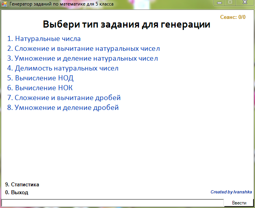Select '5. Вычисление НОД' item

[40, 78]
